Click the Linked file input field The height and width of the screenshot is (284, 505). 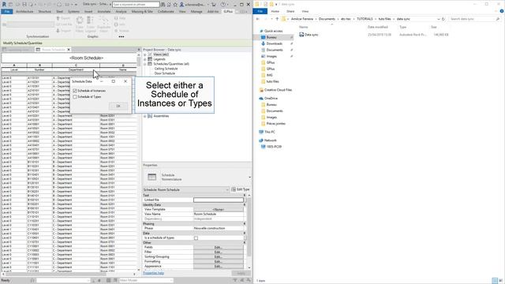click(x=219, y=200)
